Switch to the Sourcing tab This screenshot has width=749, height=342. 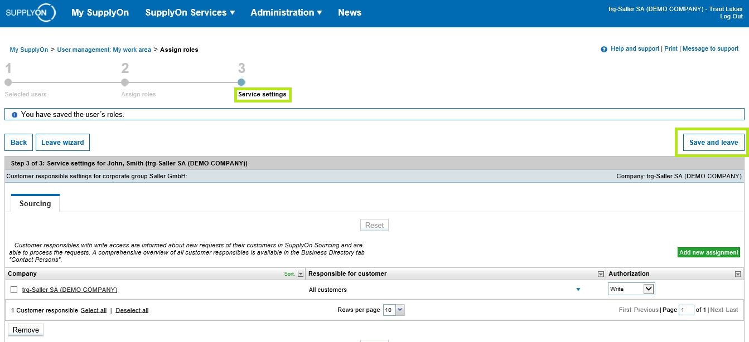tap(35, 203)
